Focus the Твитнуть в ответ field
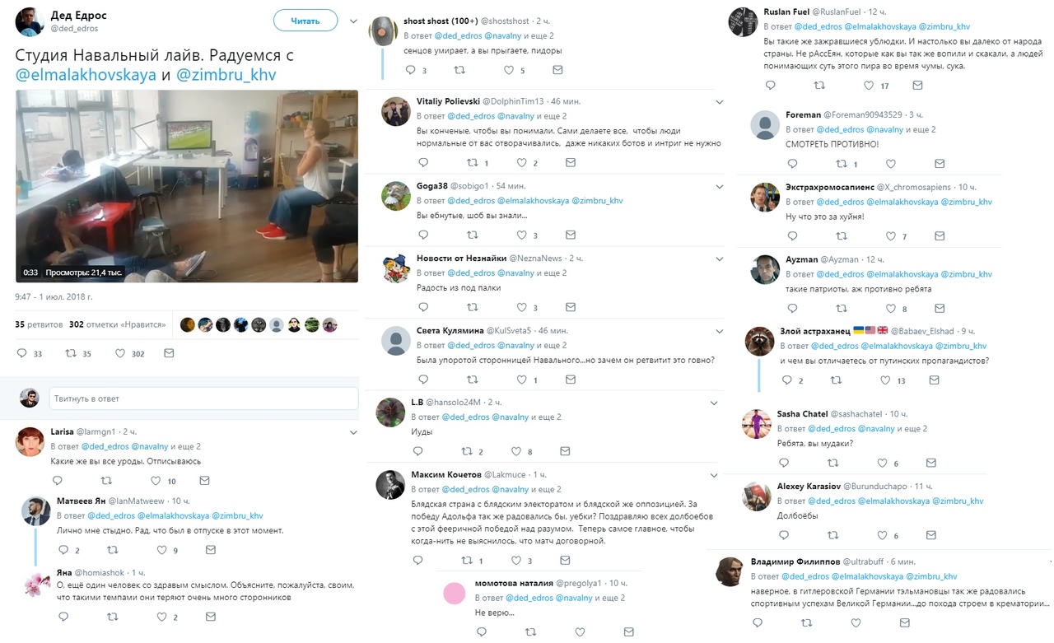This screenshot has height=643, width=1054. (x=203, y=398)
